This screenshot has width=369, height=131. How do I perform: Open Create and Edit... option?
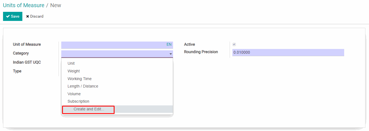pyautogui.click(x=89, y=109)
